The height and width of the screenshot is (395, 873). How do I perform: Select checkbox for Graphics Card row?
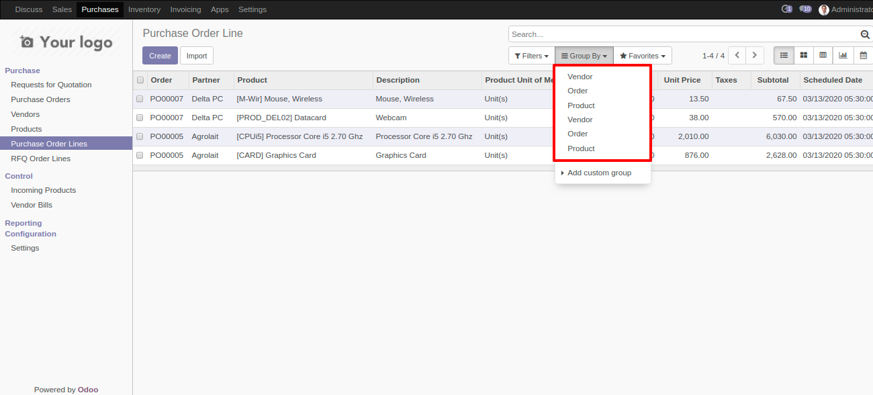pos(140,155)
